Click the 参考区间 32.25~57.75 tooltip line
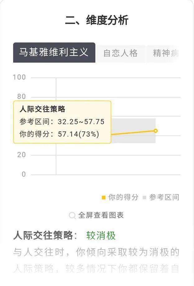The image size is (194, 286). 62,122
